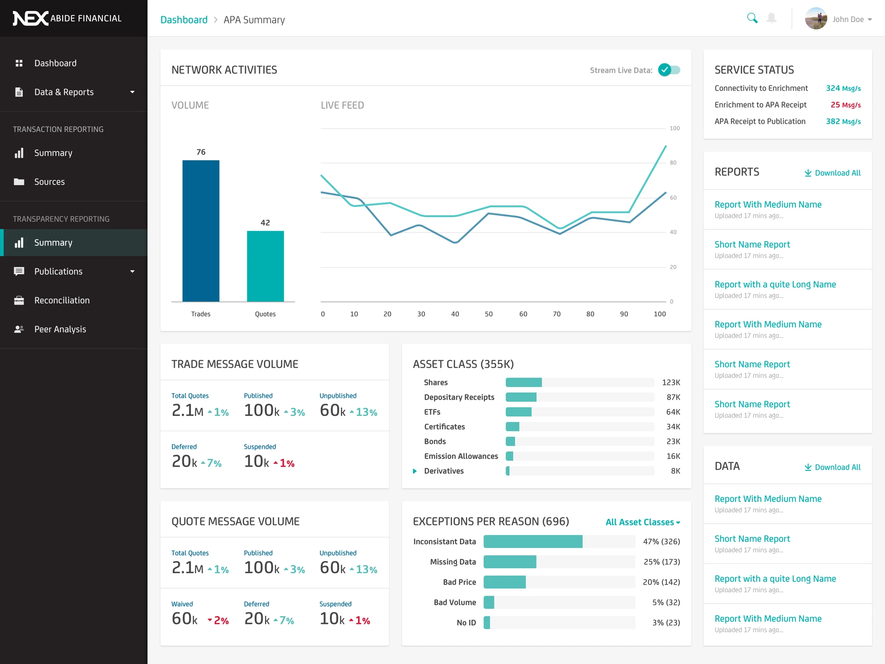The width and height of the screenshot is (885, 664).
Task: Click the Download All icon under Reports
Action: (808, 172)
